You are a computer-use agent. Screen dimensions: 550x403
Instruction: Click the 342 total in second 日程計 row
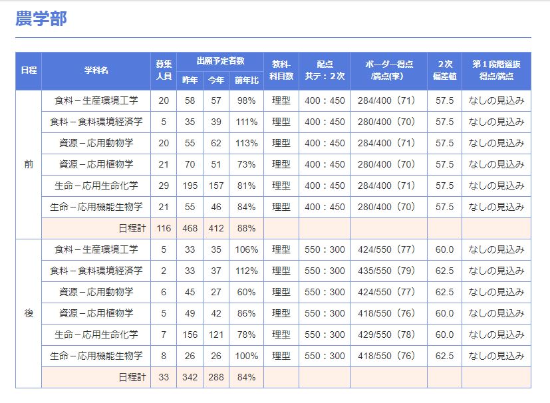point(190,377)
